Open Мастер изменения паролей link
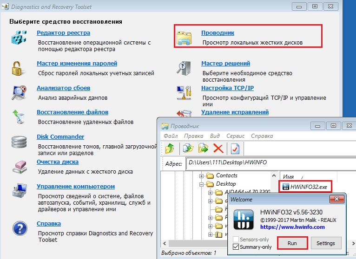 tap(77, 63)
